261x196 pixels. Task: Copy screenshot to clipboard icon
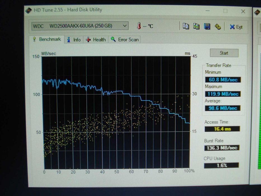[196, 26]
